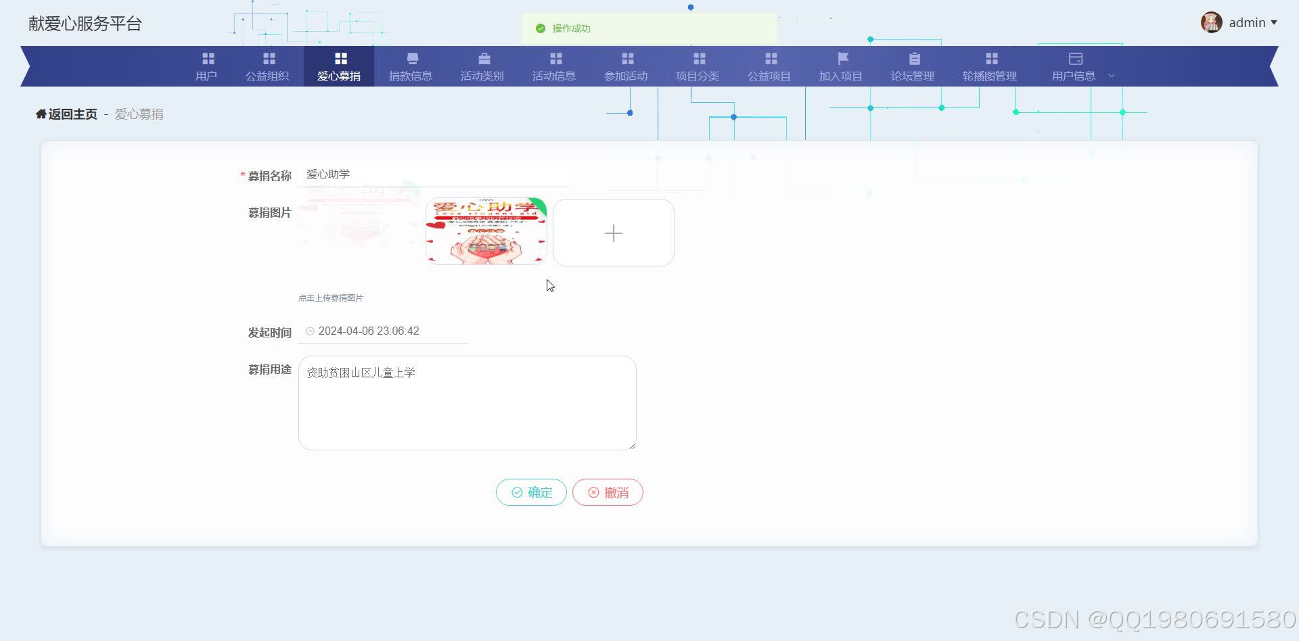Open 活动类别 via its bag icon

coord(483,58)
